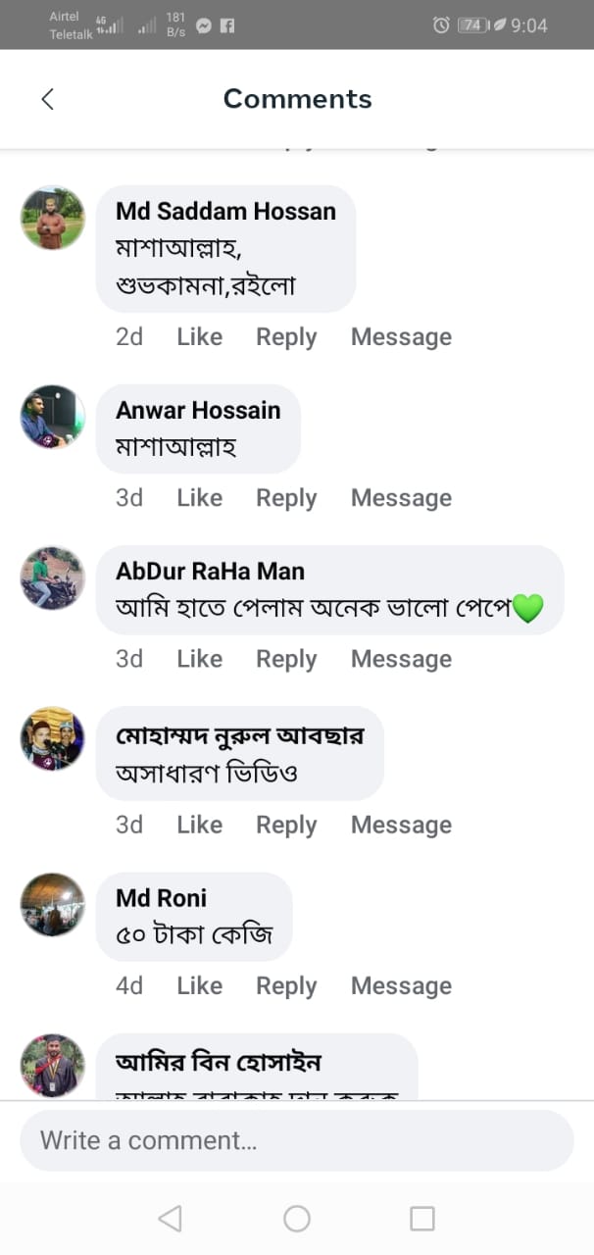Tap the green heart emoji in comment
This screenshot has height=1255, width=594.
tap(527, 609)
